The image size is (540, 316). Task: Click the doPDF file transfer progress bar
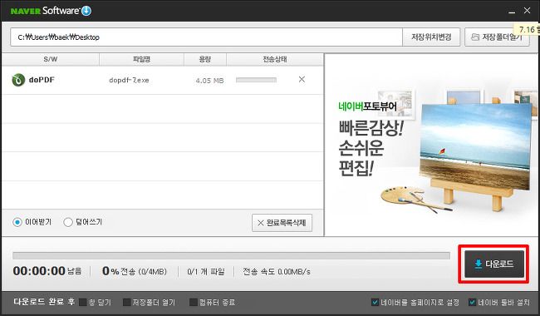[x=256, y=80]
